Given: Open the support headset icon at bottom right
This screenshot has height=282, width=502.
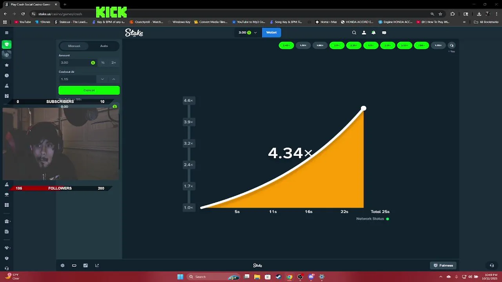Looking at the screenshot, I should pyautogui.click(x=492, y=266).
